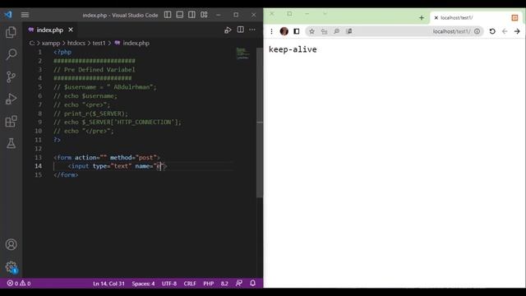The image size is (526, 296).
Task: Change line endings via CRLF status item
Action: tap(190, 284)
